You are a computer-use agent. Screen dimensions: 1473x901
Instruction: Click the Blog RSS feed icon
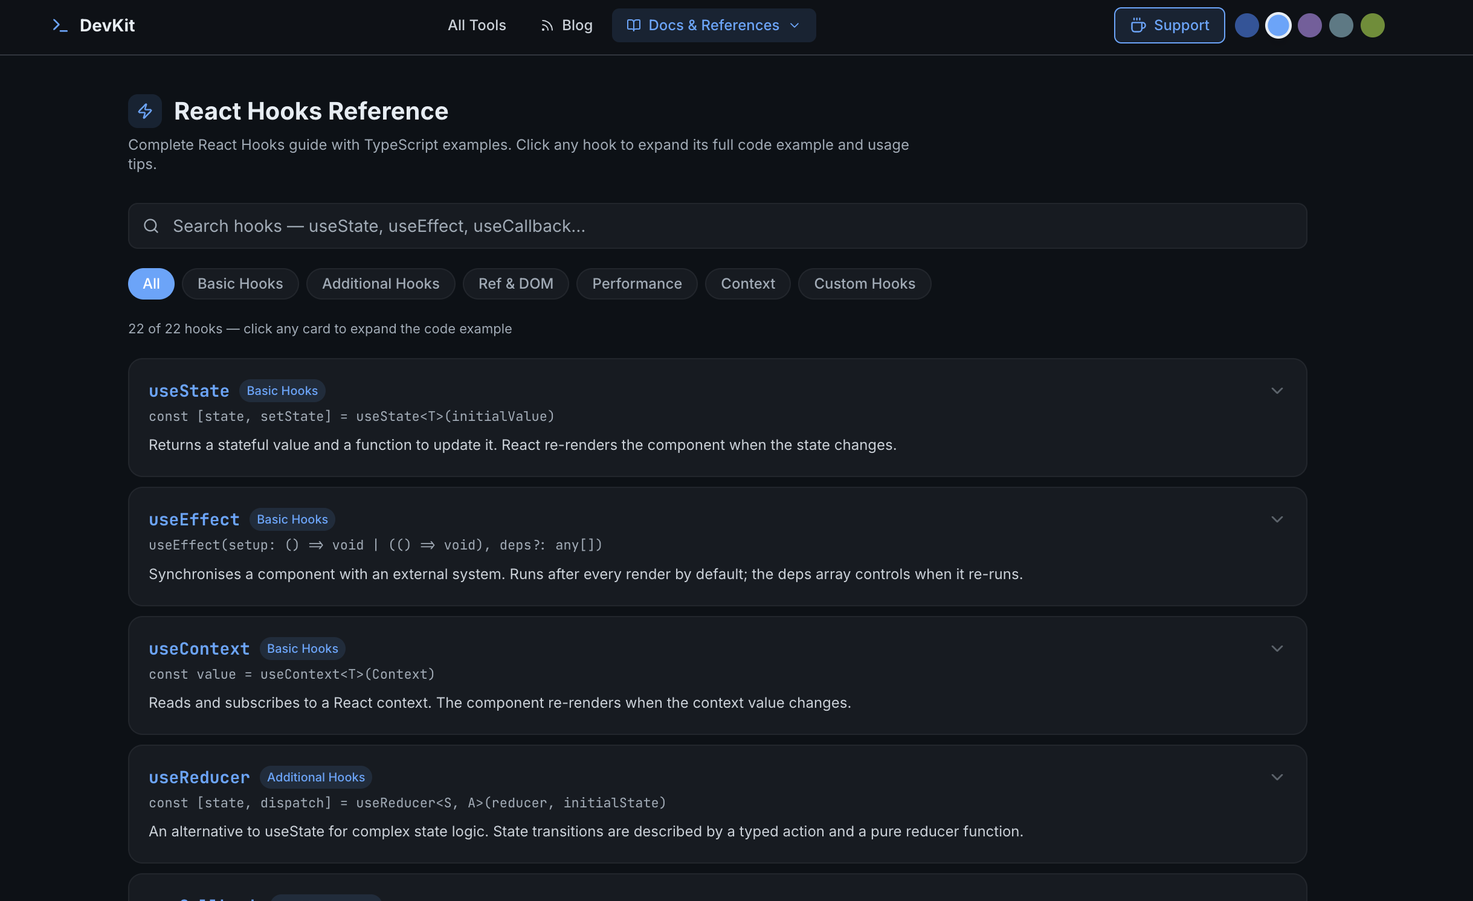(x=547, y=25)
